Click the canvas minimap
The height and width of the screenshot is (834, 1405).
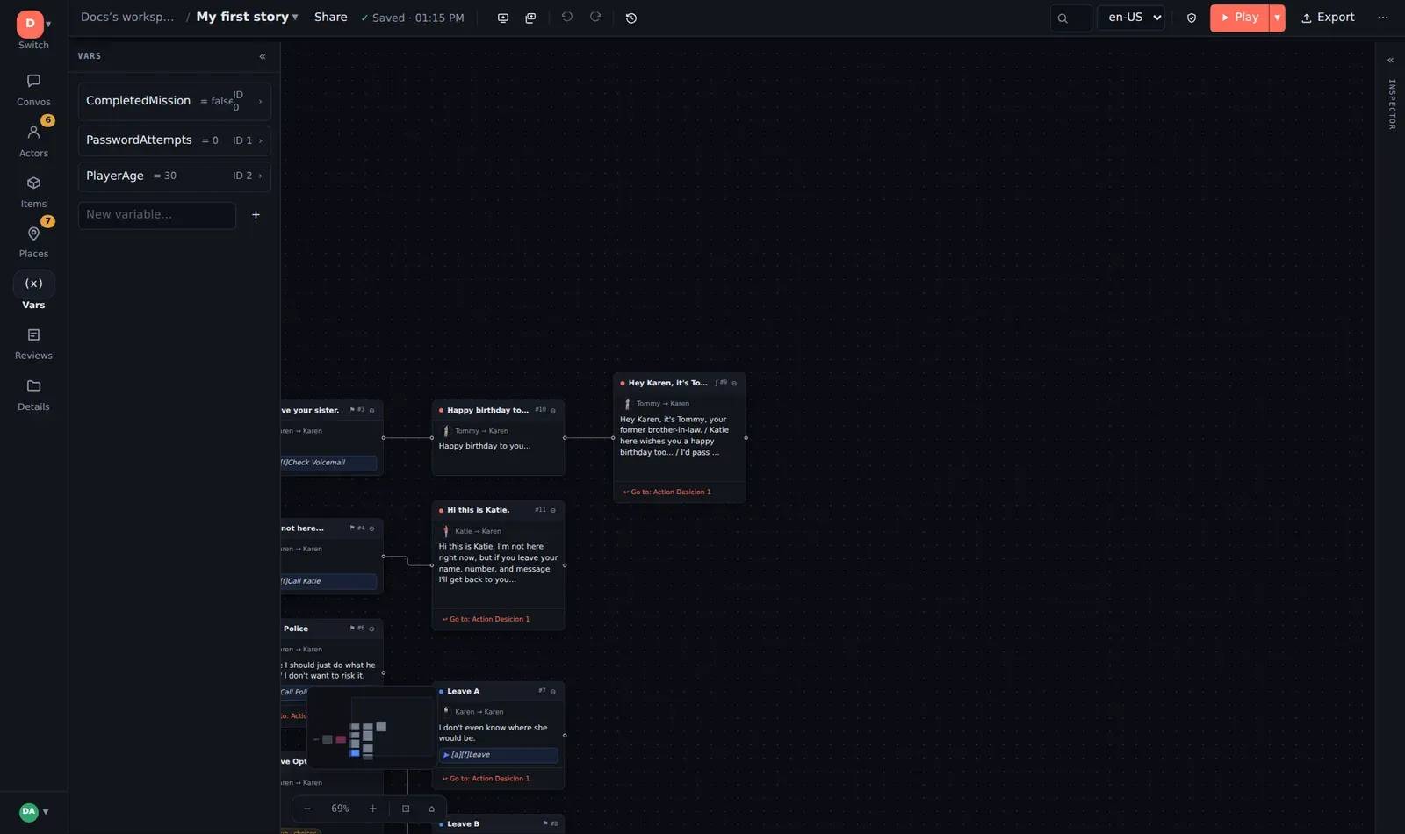click(371, 727)
